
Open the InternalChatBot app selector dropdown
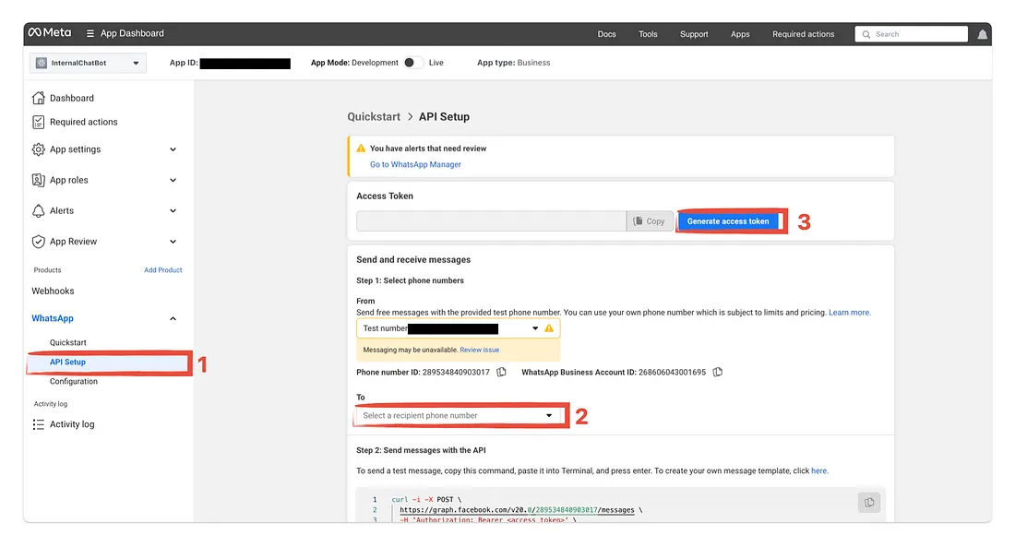point(88,63)
